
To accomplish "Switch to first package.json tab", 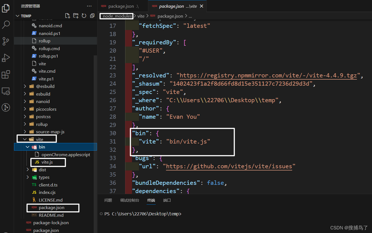I will point(123,6).
